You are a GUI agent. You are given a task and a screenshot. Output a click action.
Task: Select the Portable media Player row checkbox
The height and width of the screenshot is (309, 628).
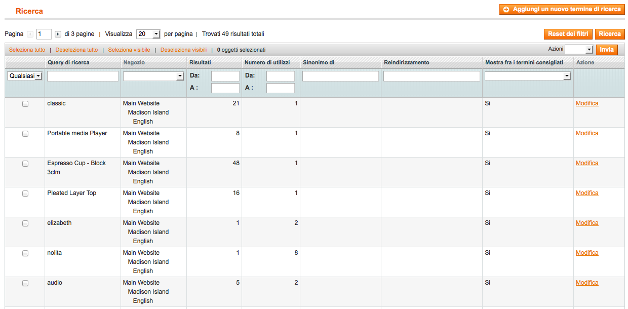25,134
